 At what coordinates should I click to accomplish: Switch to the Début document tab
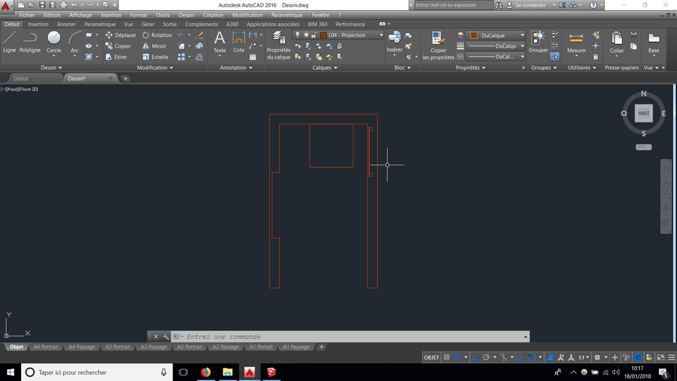pos(20,79)
